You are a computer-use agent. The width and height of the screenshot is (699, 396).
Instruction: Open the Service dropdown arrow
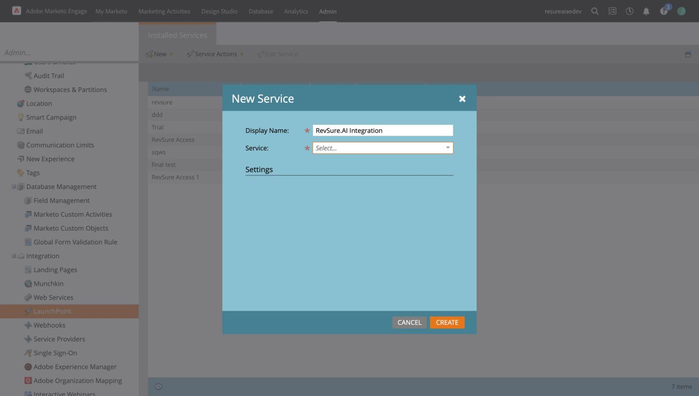pyautogui.click(x=448, y=148)
